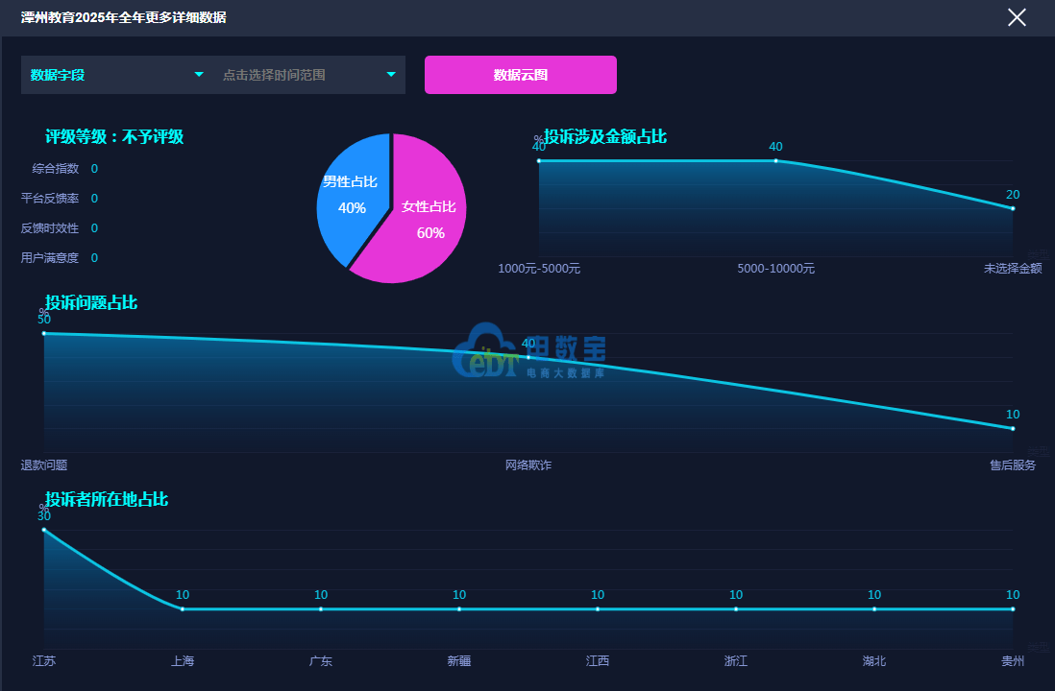Close the 潭州教育 detailed data dialog
The height and width of the screenshot is (691, 1055).
point(1017,17)
